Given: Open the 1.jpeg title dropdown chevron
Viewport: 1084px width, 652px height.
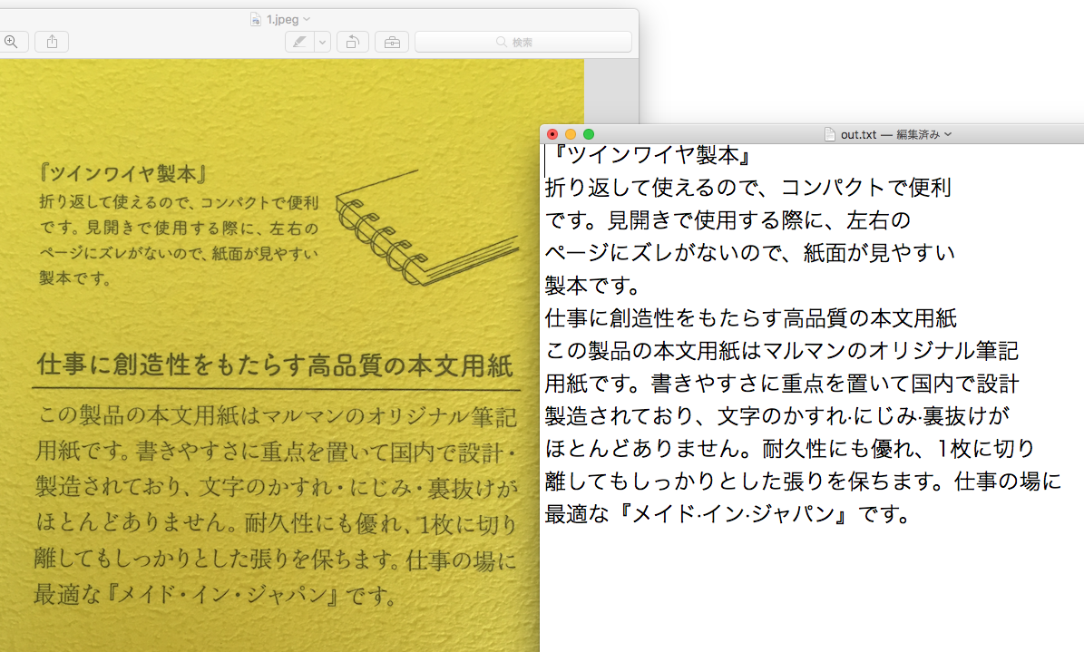Looking at the screenshot, I should (307, 19).
